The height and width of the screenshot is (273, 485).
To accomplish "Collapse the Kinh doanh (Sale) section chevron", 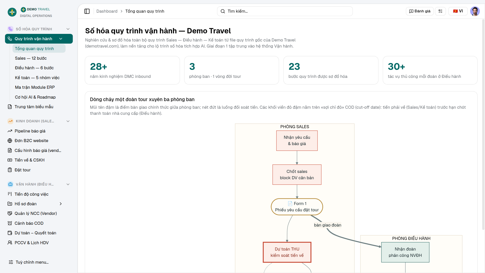I will (68, 121).
